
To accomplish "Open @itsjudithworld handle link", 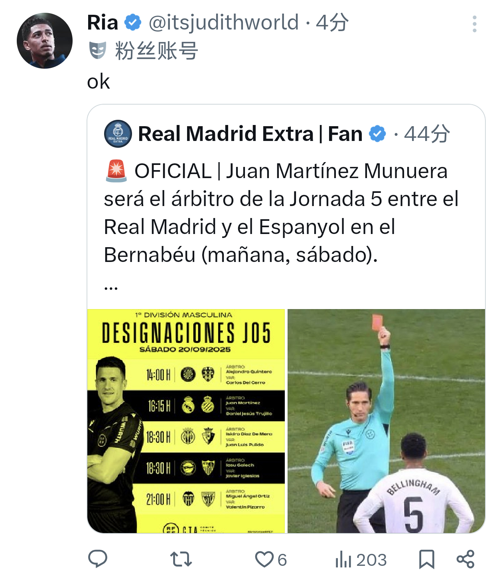I will [x=224, y=22].
